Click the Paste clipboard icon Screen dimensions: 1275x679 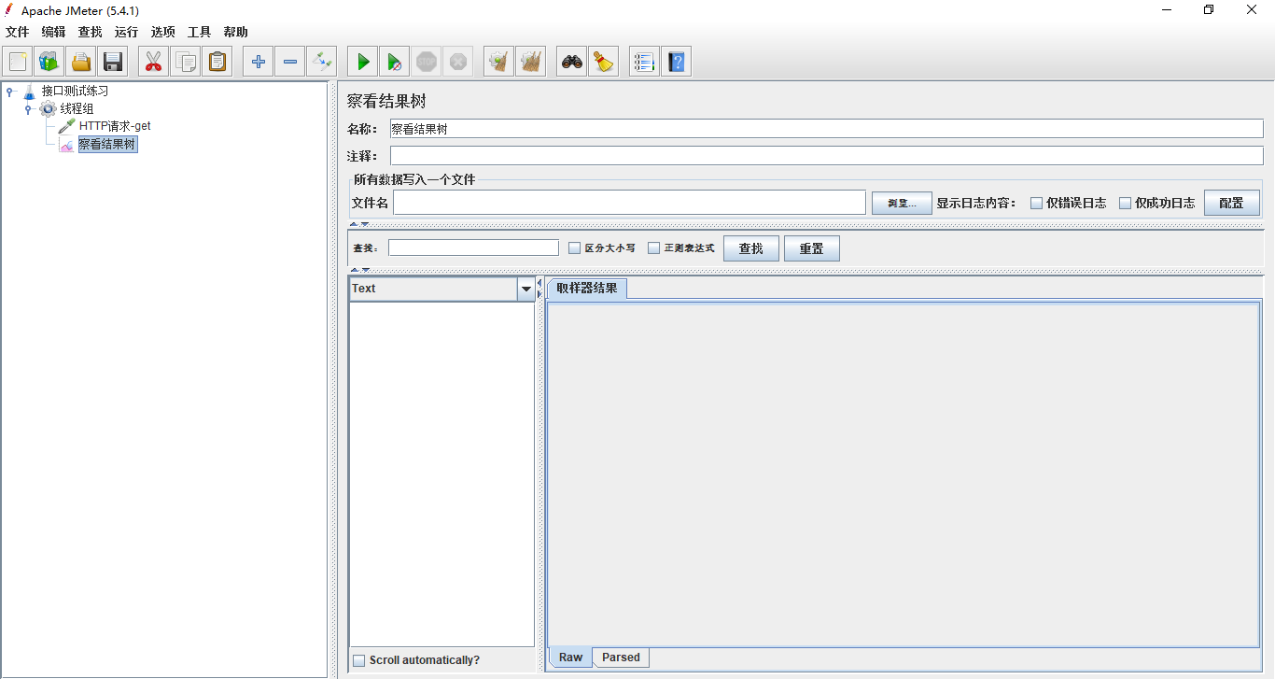tap(217, 62)
